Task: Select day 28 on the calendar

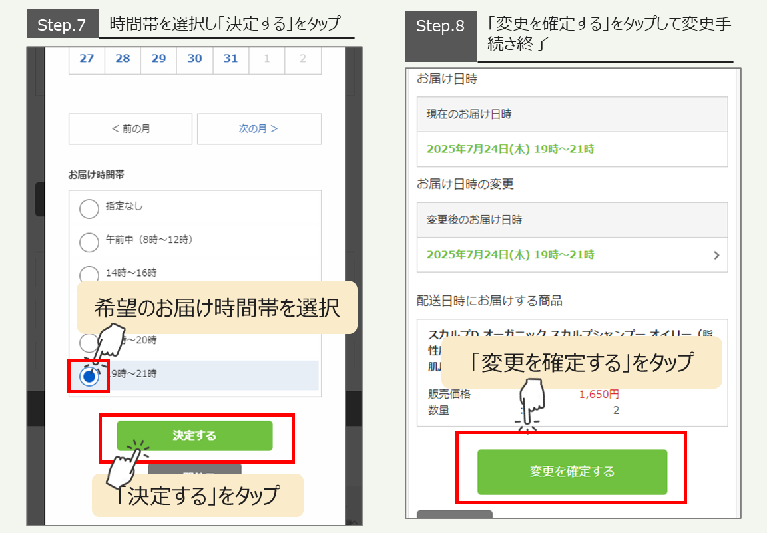Action: tap(123, 59)
